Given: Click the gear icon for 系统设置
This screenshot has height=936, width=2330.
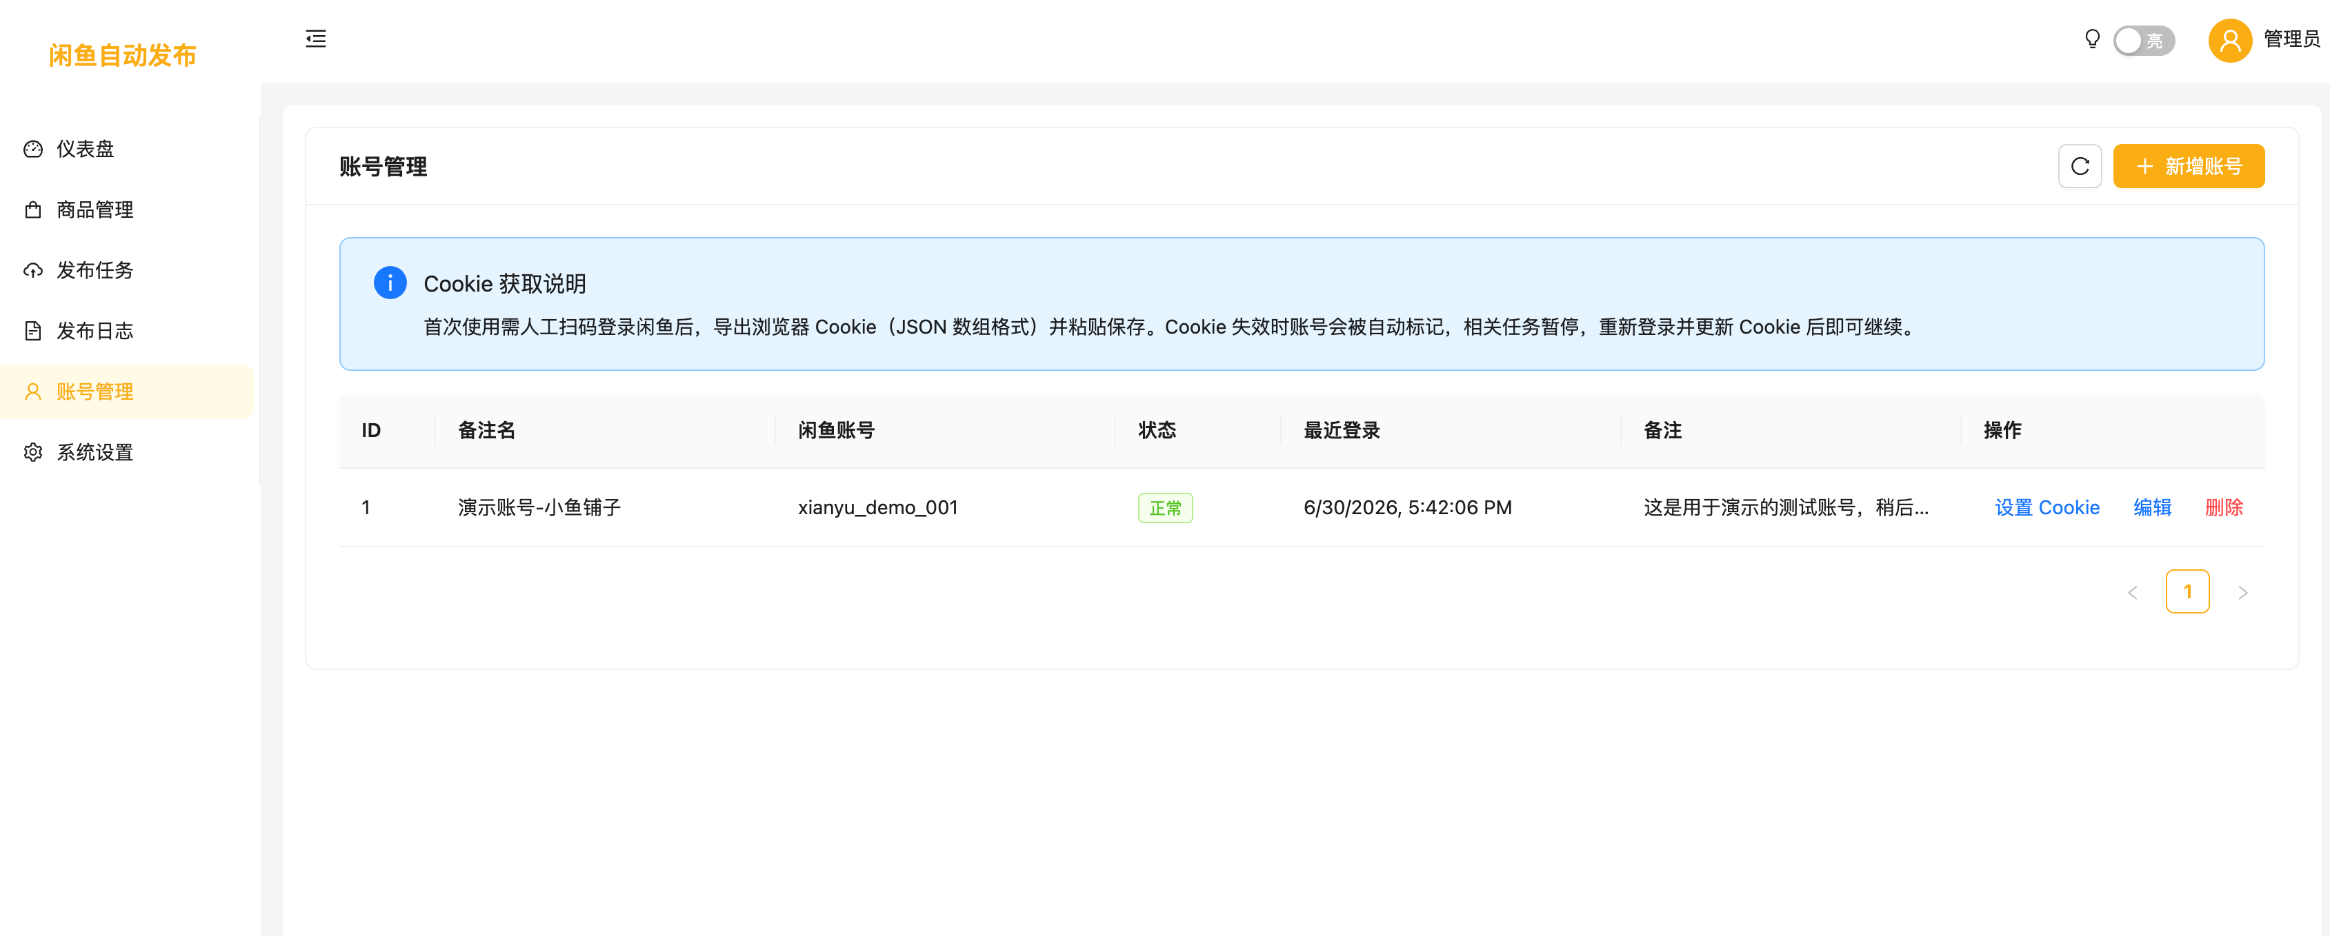Looking at the screenshot, I should point(34,451).
